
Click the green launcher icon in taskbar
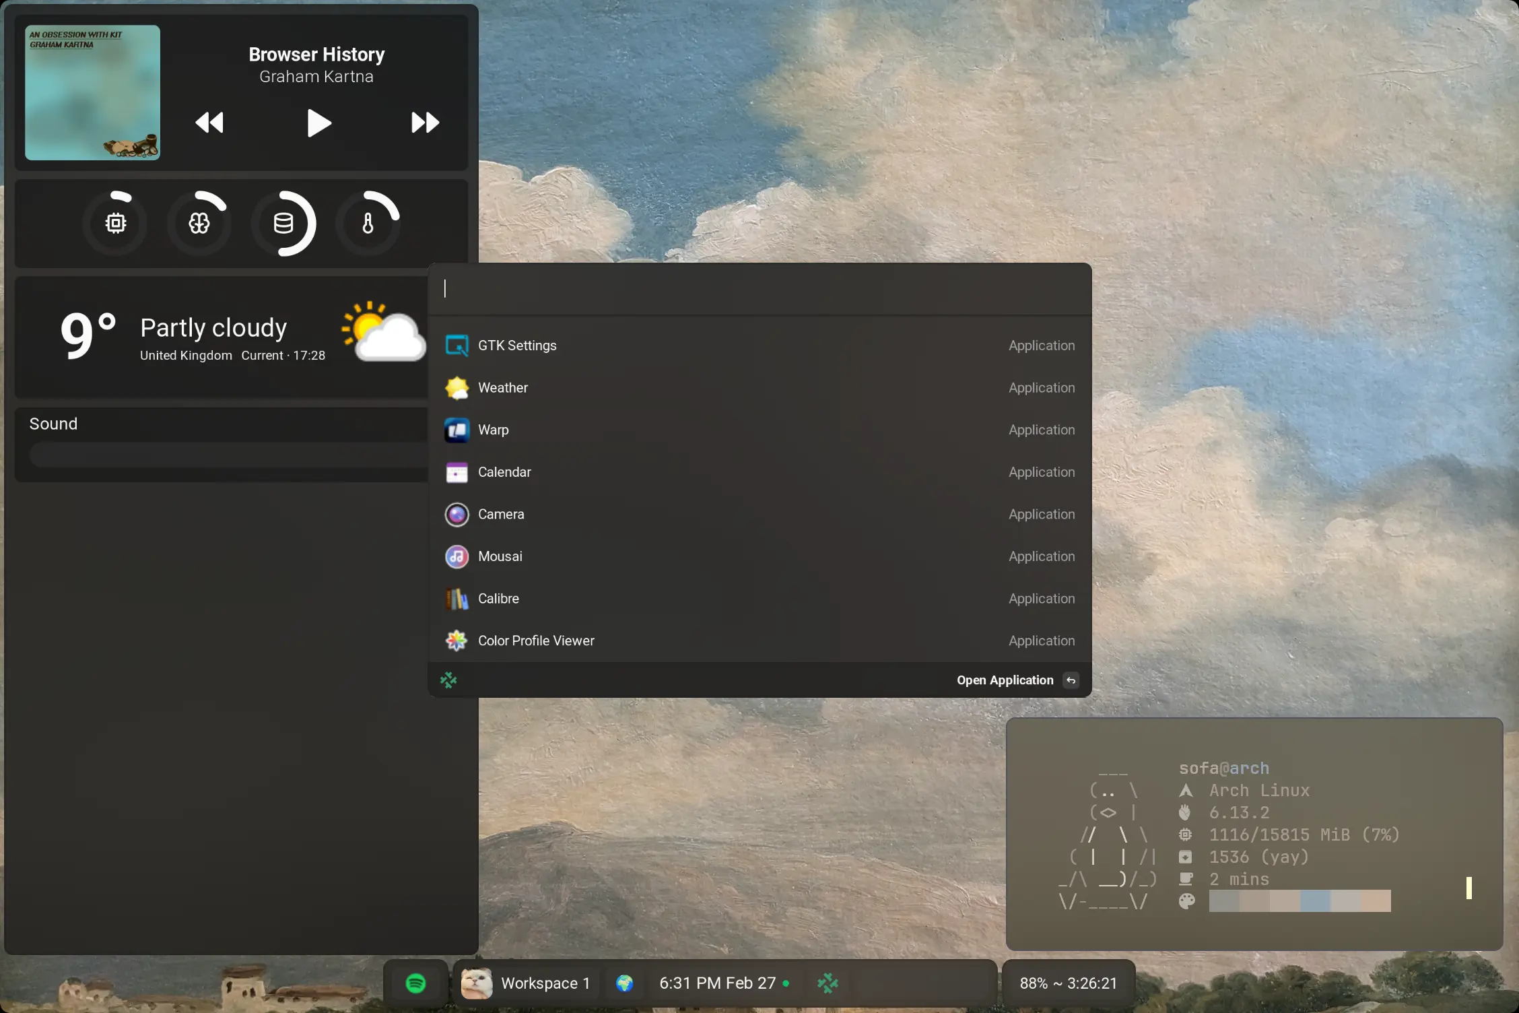[x=828, y=983]
